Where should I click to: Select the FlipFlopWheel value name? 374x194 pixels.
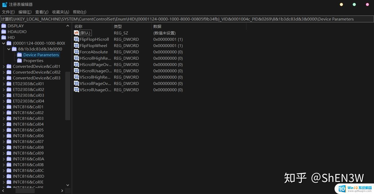tap(93, 45)
